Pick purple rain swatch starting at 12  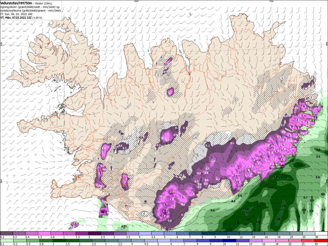(x=243, y=241)
